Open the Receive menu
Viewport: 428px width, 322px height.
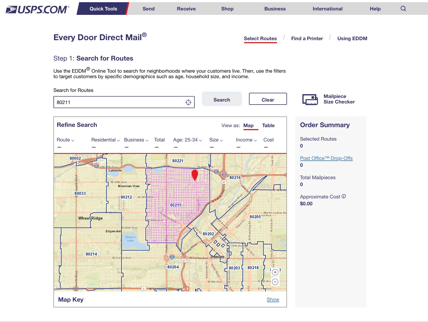pyautogui.click(x=186, y=9)
